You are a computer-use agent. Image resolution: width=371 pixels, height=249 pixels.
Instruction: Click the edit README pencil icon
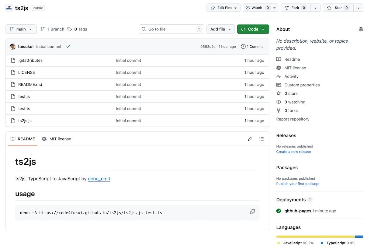tap(250, 139)
